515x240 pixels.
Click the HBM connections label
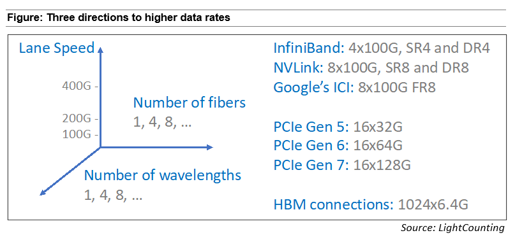(333, 205)
